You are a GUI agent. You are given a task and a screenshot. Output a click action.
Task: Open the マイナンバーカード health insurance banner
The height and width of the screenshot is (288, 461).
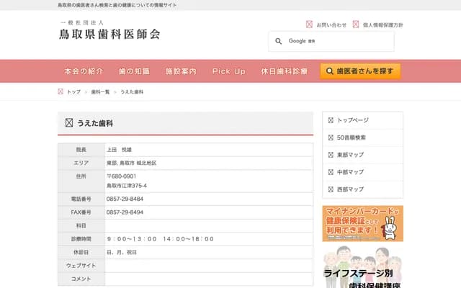[362, 223]
